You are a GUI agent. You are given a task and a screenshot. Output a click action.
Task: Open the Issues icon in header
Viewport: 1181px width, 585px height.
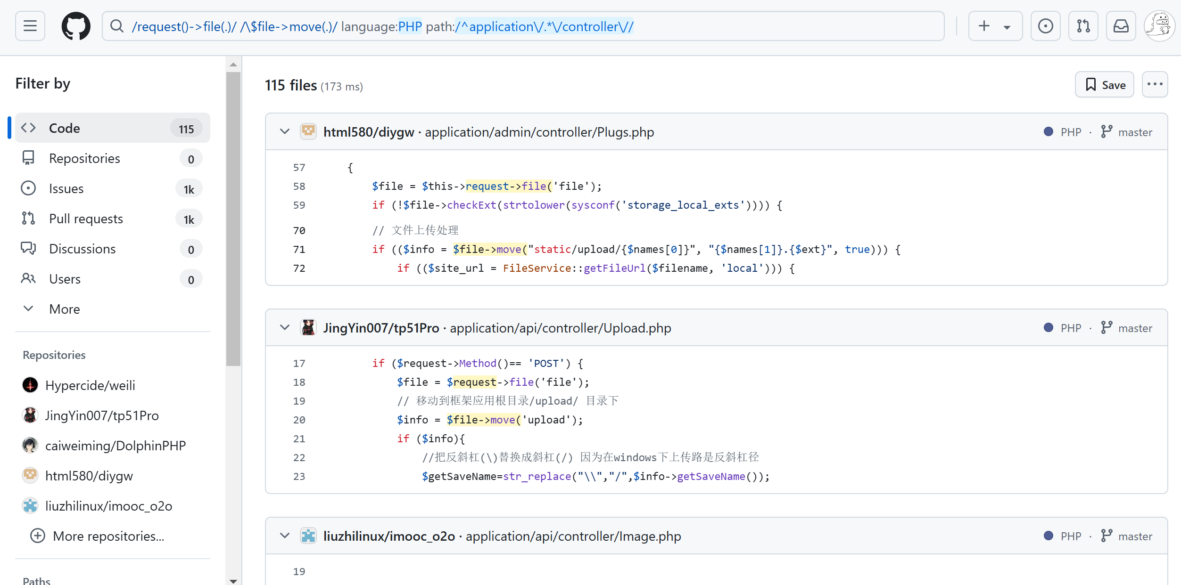[1045, 26]
